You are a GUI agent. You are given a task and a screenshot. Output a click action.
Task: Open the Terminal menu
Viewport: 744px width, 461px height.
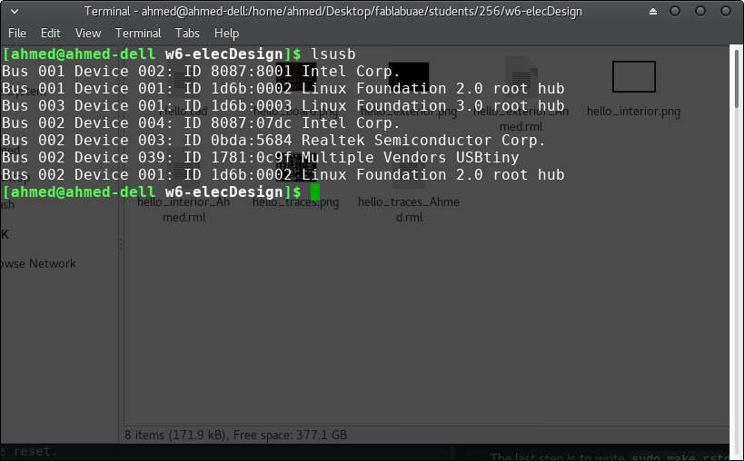(138, 34)
